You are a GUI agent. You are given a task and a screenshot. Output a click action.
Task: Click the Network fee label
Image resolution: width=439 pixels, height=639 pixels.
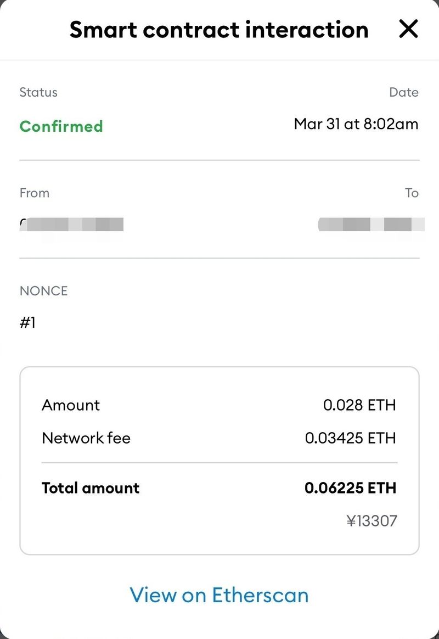coord(86,438)
